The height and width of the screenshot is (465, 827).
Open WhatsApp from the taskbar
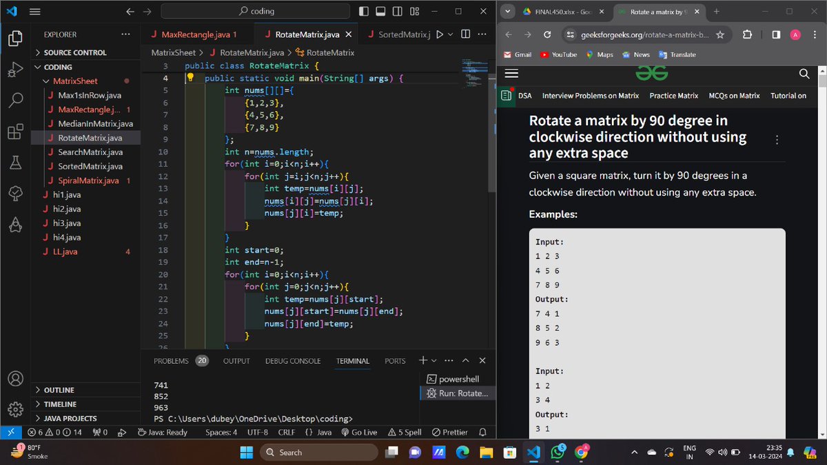(557, 452)
